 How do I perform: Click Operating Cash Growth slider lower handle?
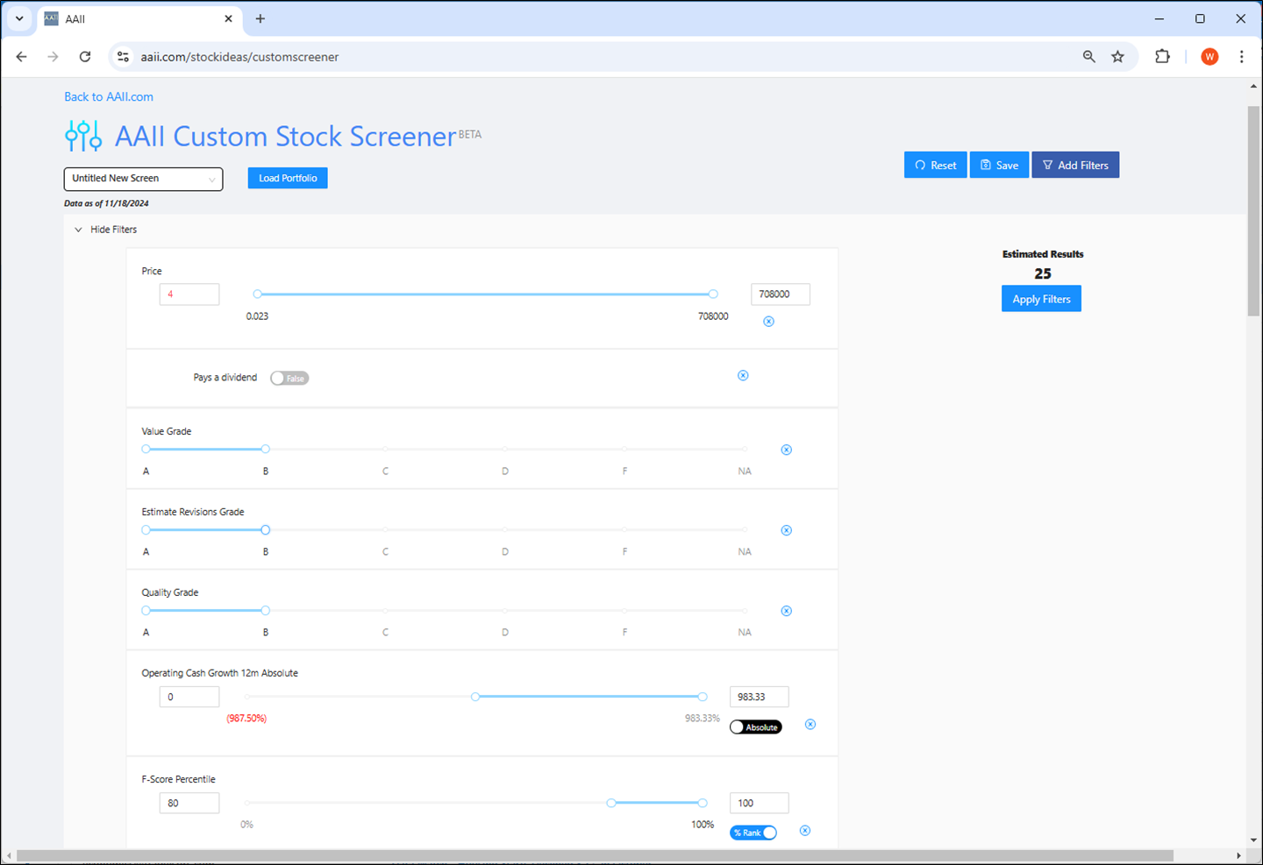(x=475, y=697)
